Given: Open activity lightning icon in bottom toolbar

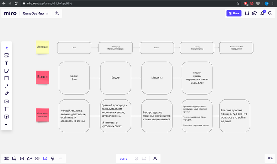Looking at the screenshot, I should (53, 158).
